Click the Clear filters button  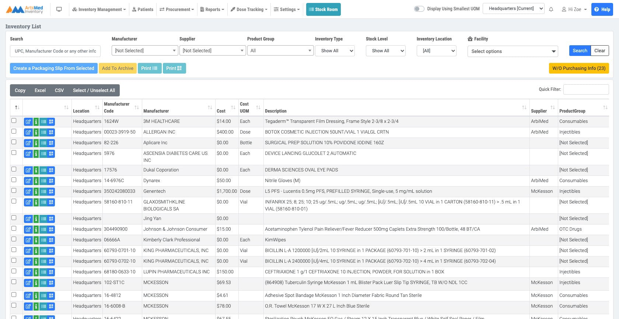(x=600, y=51)
